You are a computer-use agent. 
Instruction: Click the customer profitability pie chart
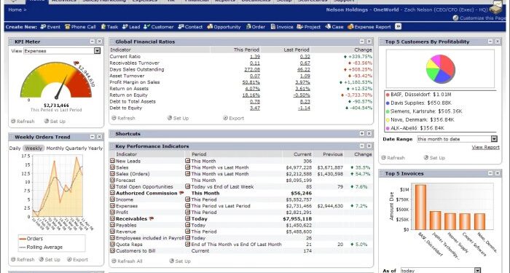440,69
